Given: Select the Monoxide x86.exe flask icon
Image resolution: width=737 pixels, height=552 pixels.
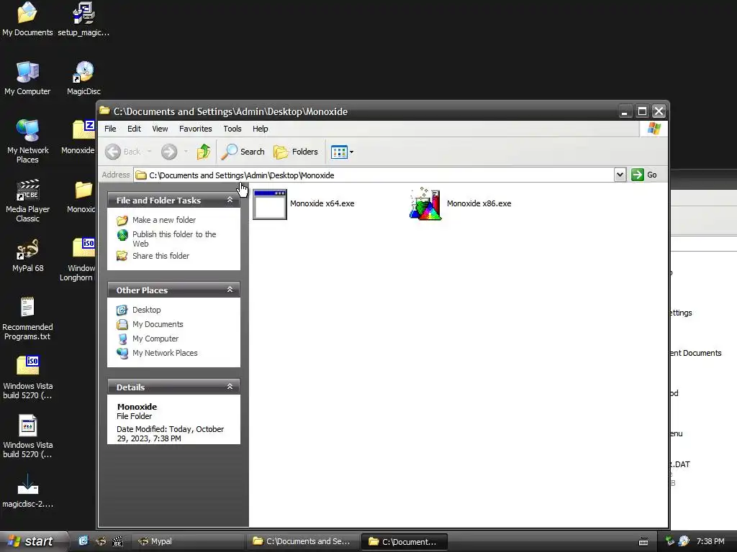Looking at the screenshot, I should [x=425, y=203].
